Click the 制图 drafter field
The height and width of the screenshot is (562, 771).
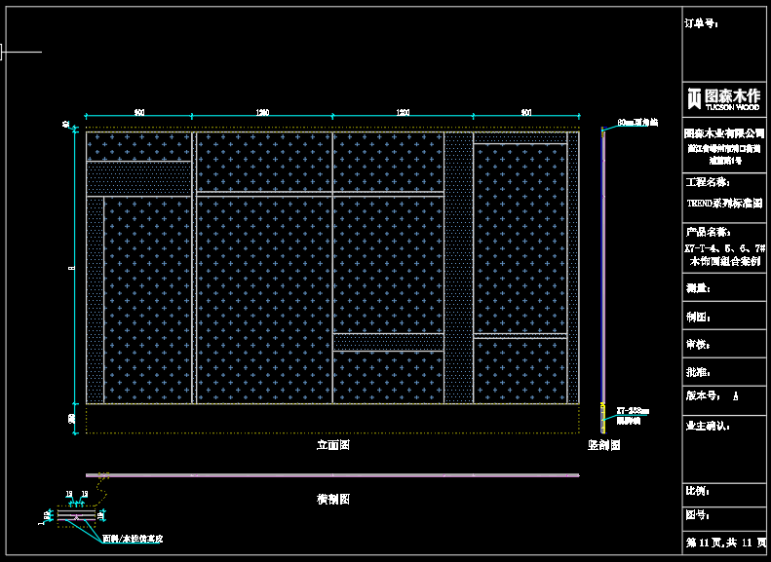(698, 317)
